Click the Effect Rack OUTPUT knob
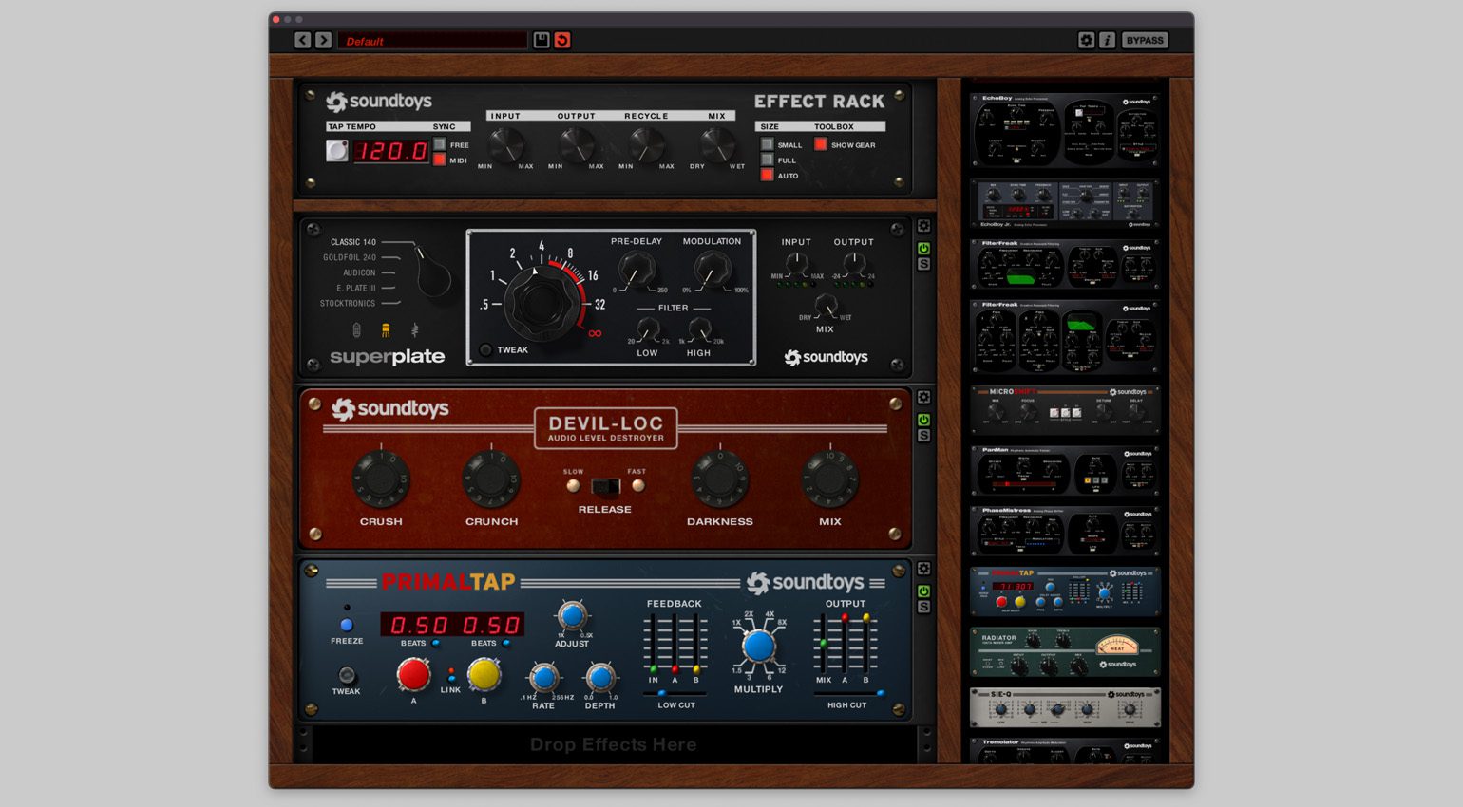Image resolution: width=1463 pixels, height=807 pixels. (x=576, y=144)
